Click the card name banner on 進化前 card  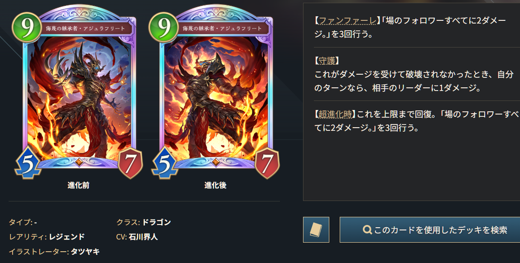86,29
